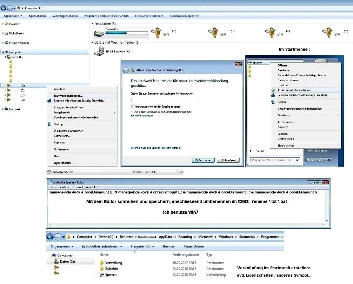Click admin shield icon in Startmenu context menu
353x284 pixels.
tap(273, 90)
